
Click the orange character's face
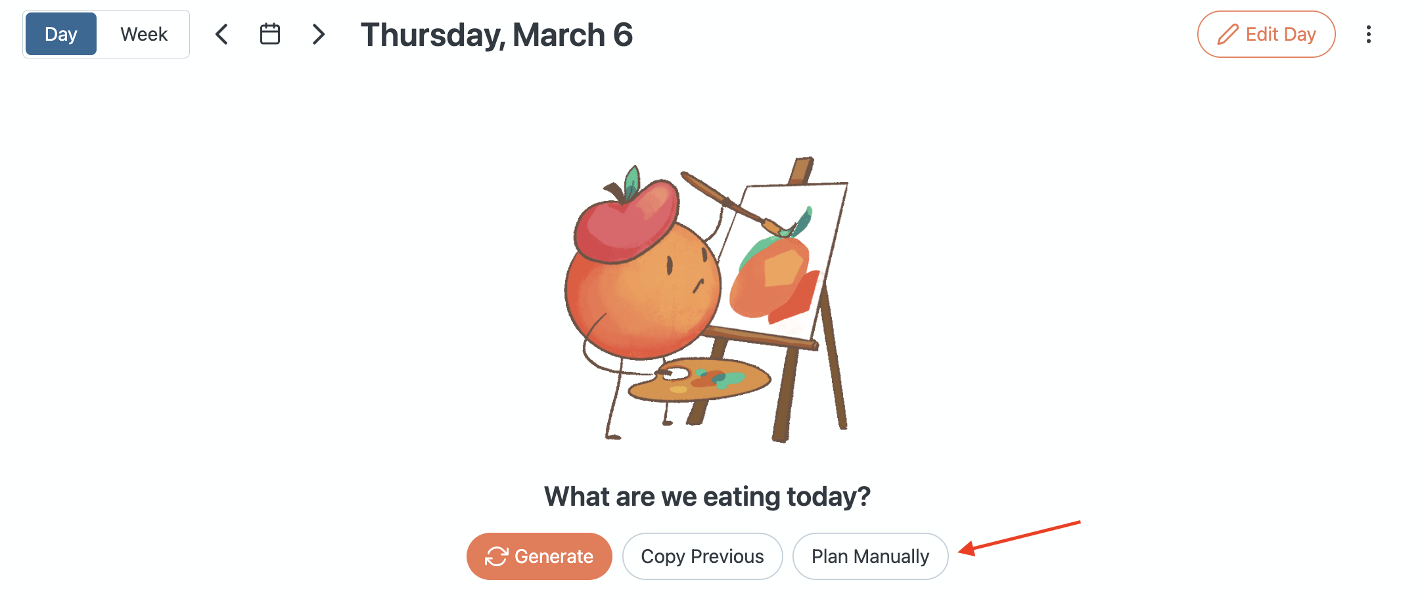[x=683, y=276]
